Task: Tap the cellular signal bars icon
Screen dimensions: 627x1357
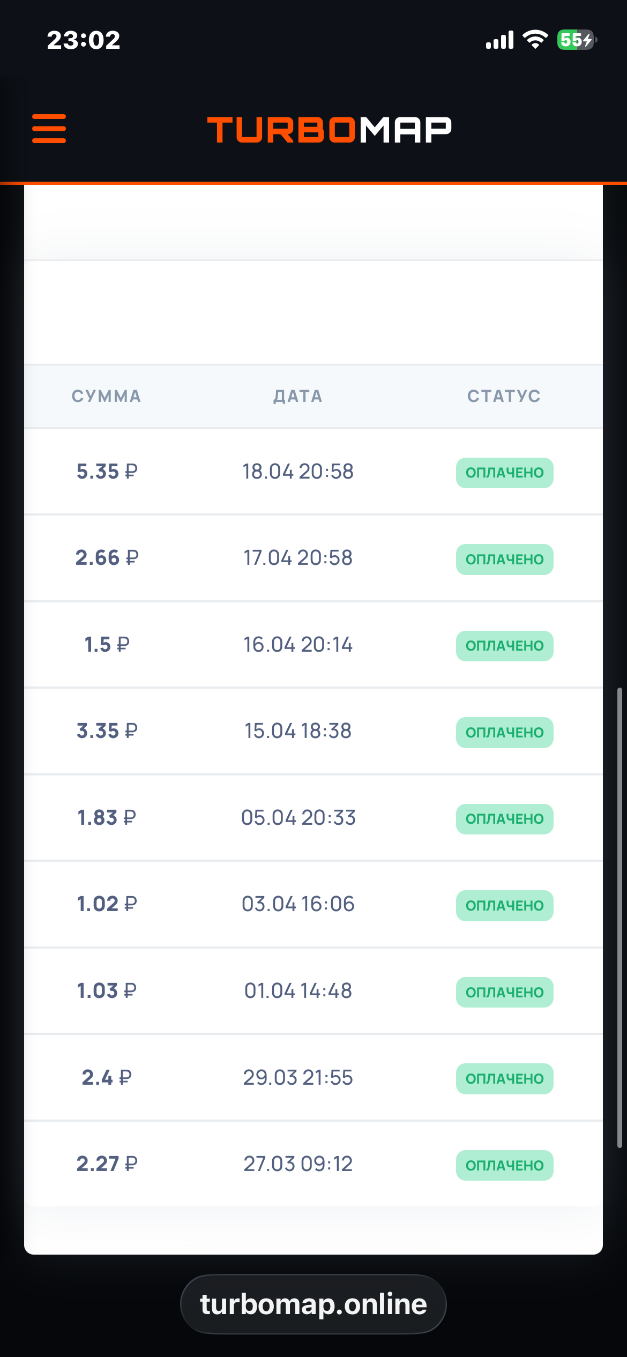Action: pyautogui.click(x=499, y=40)
